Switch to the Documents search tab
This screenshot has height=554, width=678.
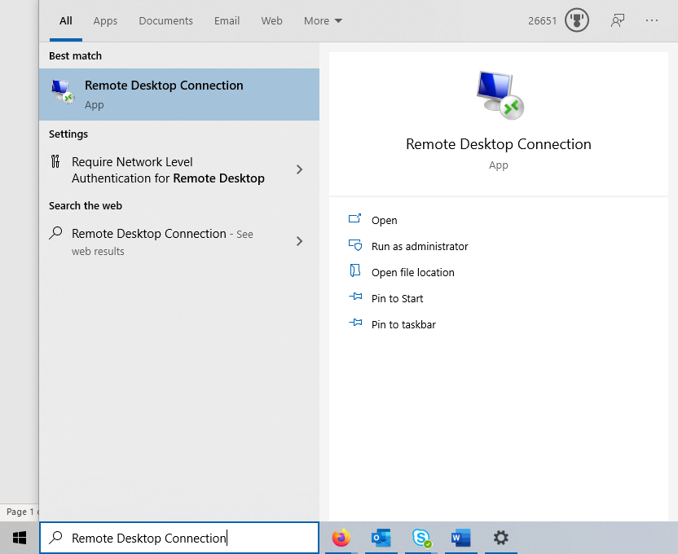(x=165, y=20)
